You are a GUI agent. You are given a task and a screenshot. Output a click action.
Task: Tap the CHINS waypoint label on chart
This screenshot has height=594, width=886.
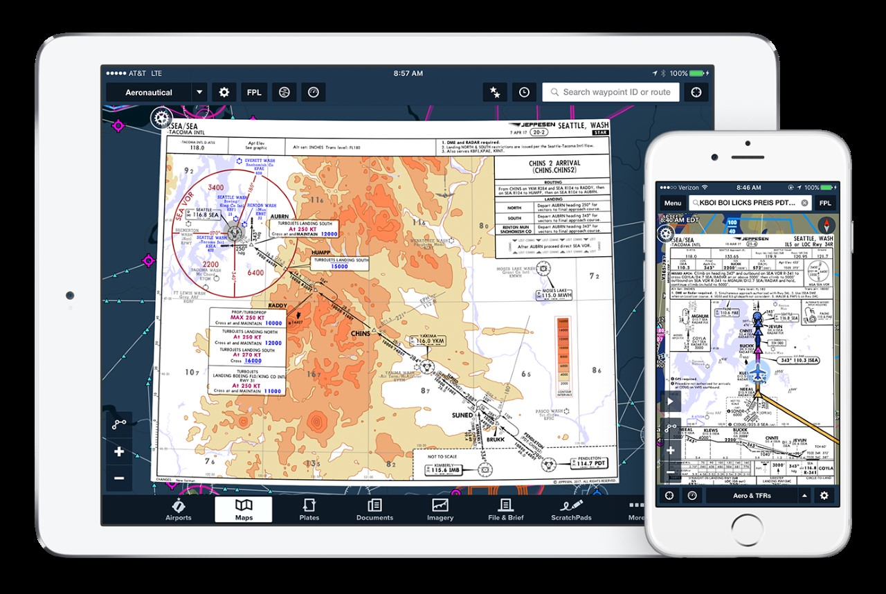[x=361, y=334]
